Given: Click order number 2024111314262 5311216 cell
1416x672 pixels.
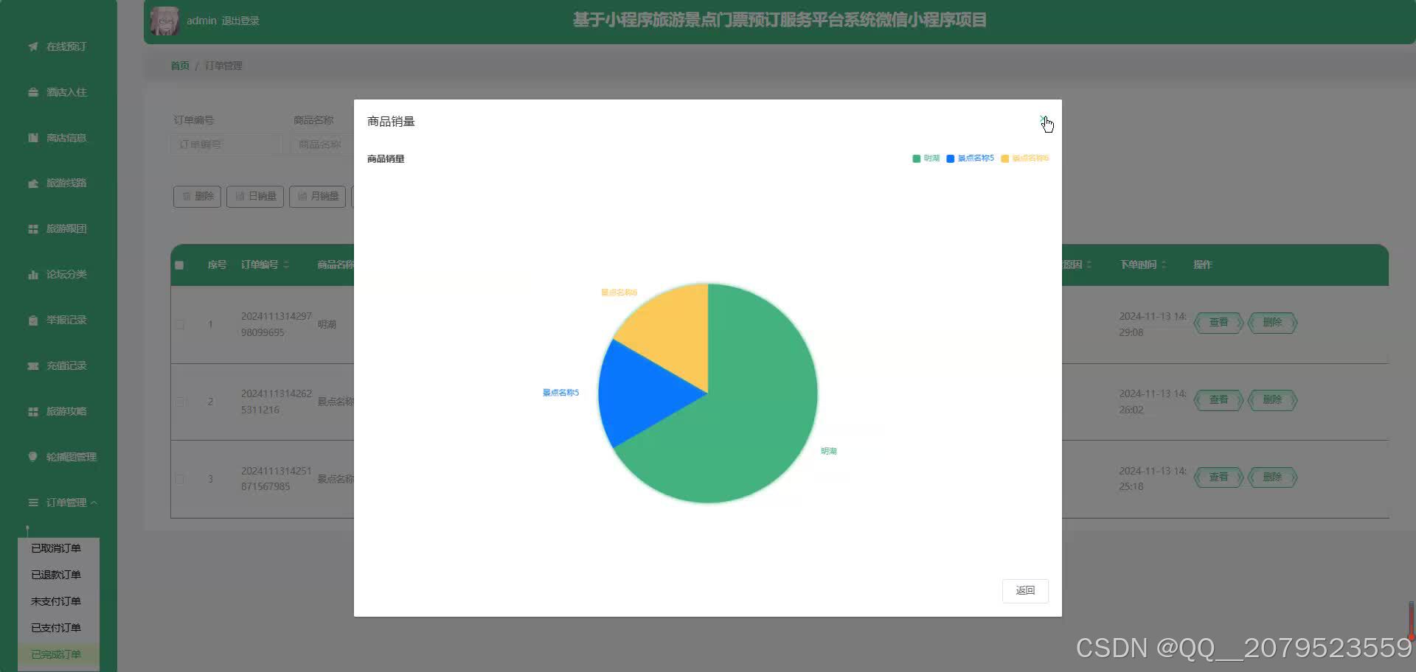Looking at the screenshot, I should click(277, 402).
